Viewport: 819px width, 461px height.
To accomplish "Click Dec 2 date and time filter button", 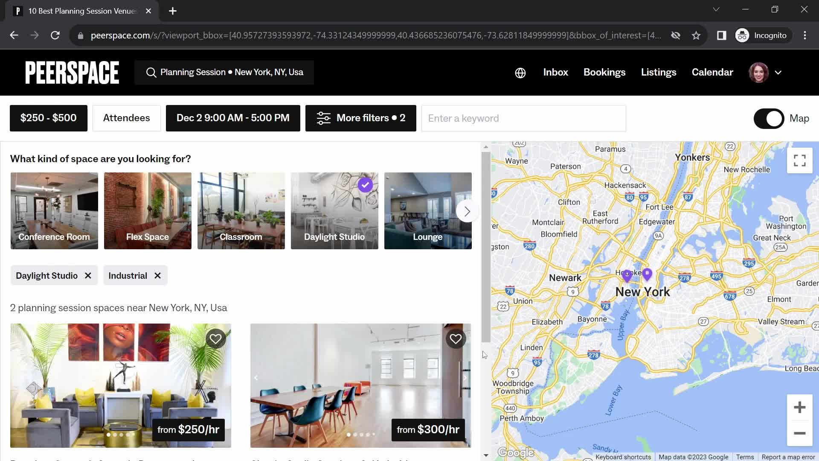I will point(233,118).
